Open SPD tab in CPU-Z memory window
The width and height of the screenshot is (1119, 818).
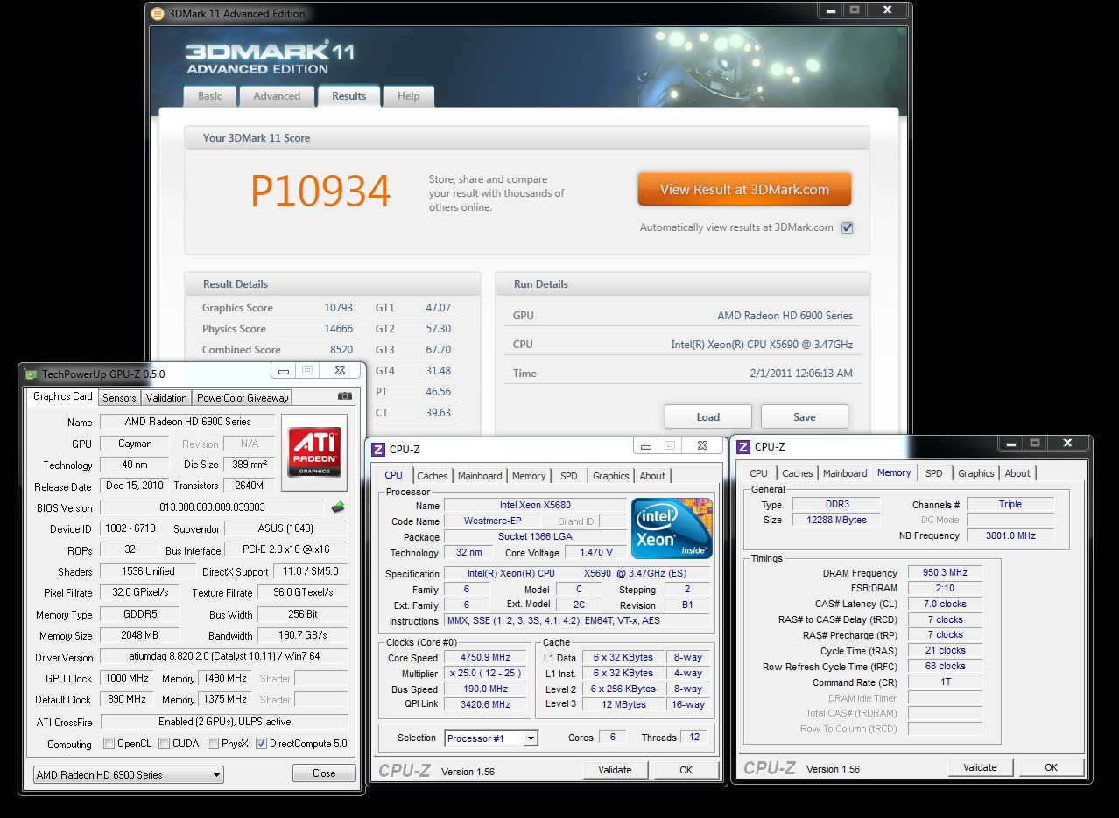coord(934,473)
